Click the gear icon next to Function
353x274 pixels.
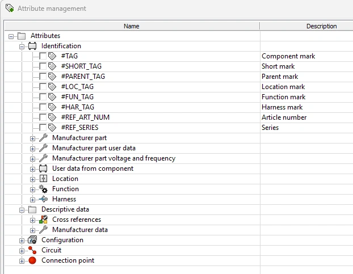pyautogui.click(x=43, y=189)
